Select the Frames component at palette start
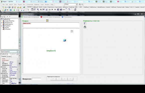 32,10
